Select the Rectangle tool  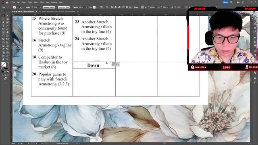pos(3,29)
